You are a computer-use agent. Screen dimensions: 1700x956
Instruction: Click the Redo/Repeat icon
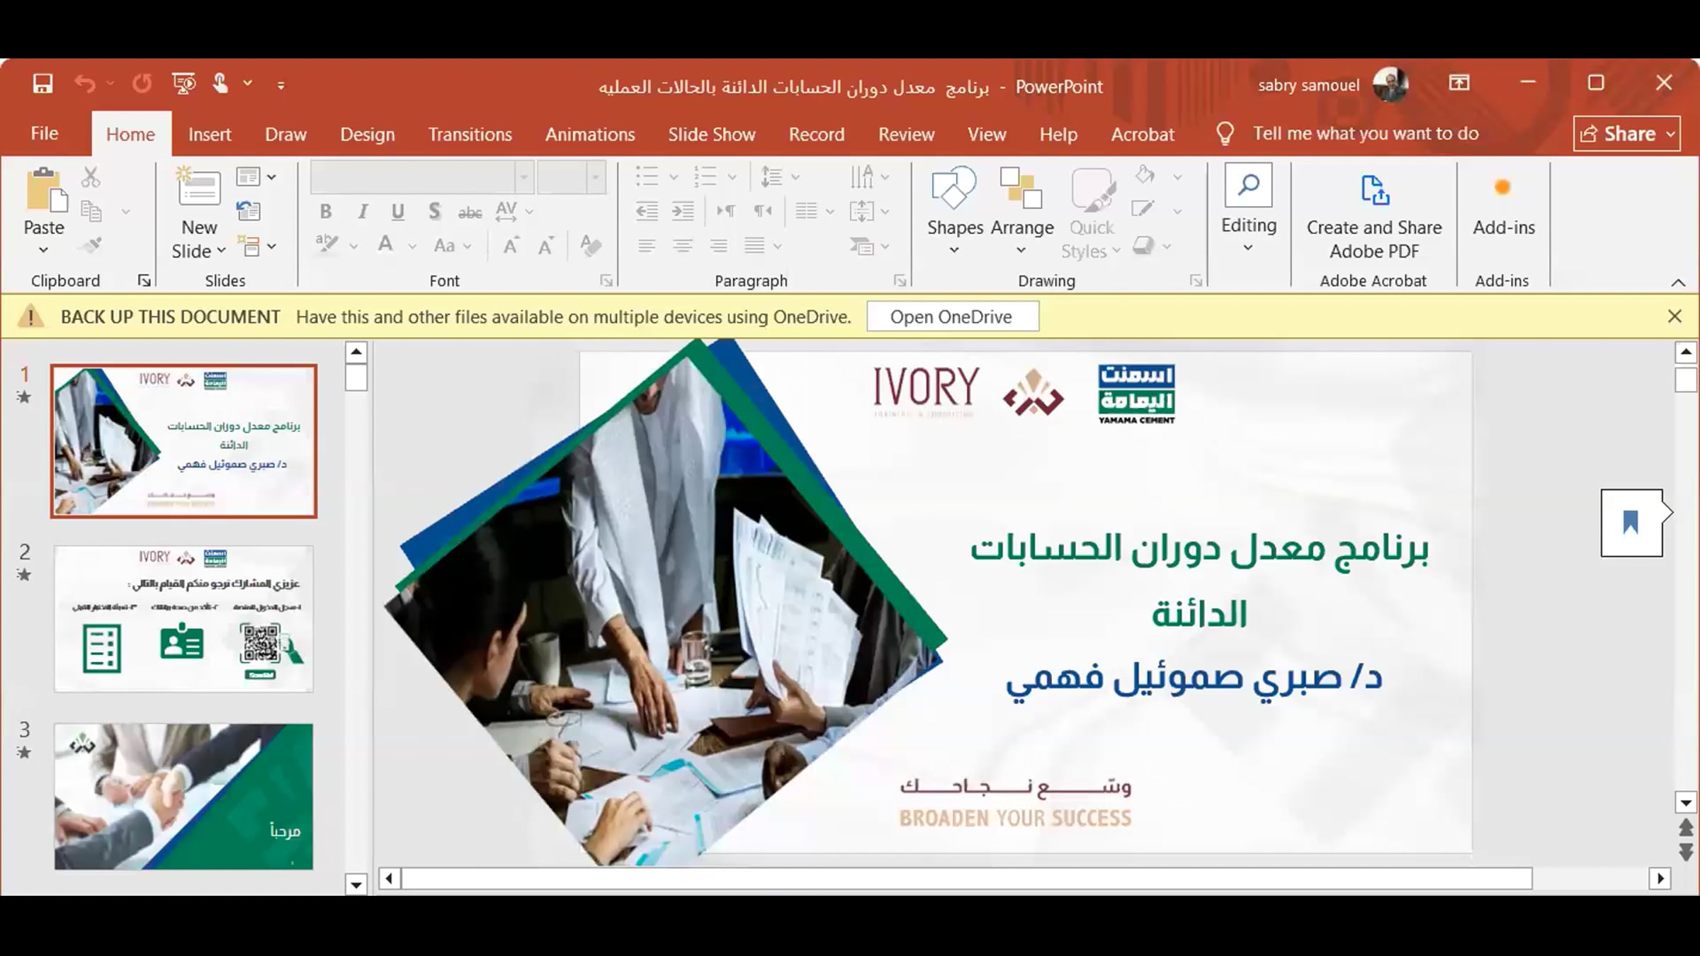point(142,84)
